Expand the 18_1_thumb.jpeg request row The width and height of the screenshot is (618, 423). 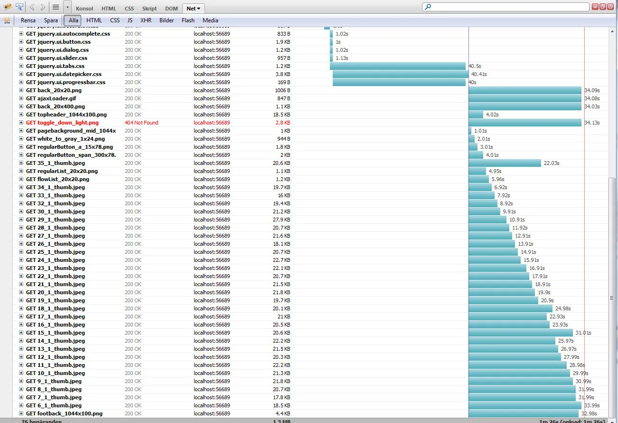[x=21, y=308]
